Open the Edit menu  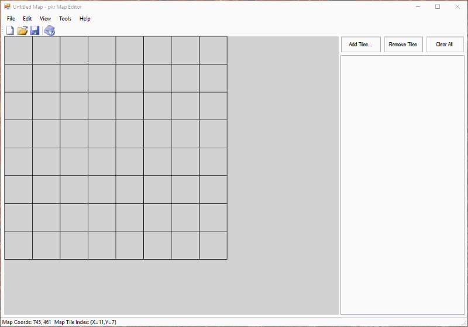(27, 19)
